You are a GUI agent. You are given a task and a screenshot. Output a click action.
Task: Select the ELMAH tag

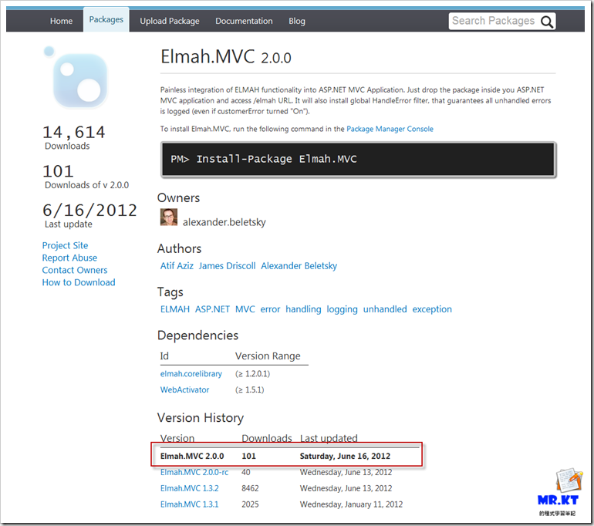click(x=175, y=309)
